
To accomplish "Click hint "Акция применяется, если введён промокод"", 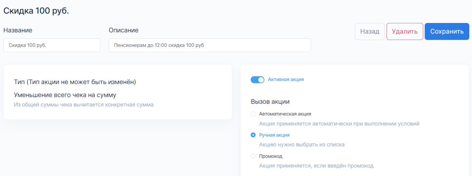I will pos(316,166).
